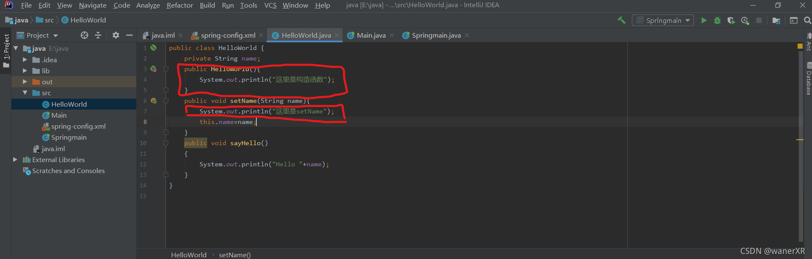Run Springmain with Coverage shield icon
The height and width of the screenshot is (259, 812).
click(731, 20)
